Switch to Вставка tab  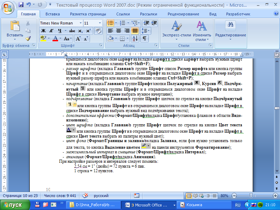point(52,14)
